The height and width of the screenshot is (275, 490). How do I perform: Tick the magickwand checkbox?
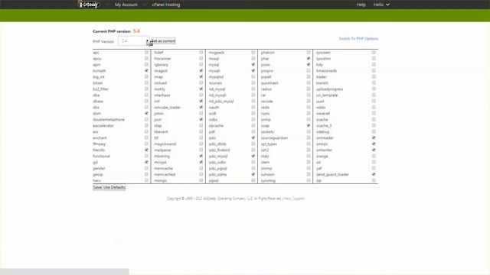[x=201, y=144]
